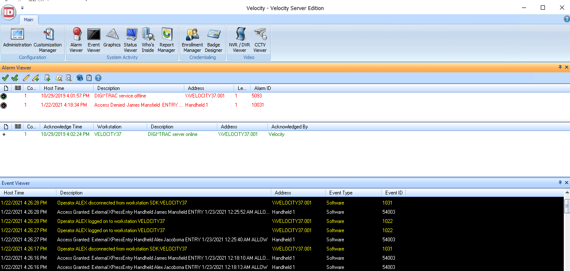Sort events by Event Type column header
This screenshot has height=271, width=570.
(x=352, y=193)
